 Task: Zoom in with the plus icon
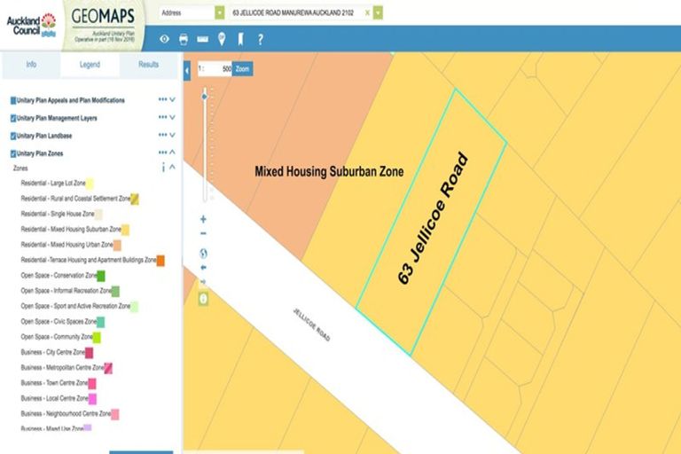pos(203,219)
